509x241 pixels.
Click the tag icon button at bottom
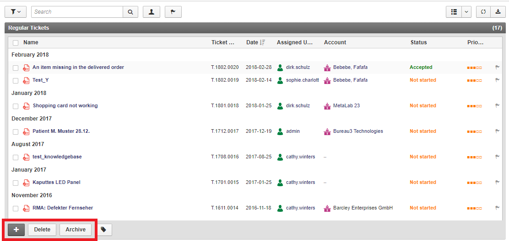pyautogui.click(x=103, y=230)
